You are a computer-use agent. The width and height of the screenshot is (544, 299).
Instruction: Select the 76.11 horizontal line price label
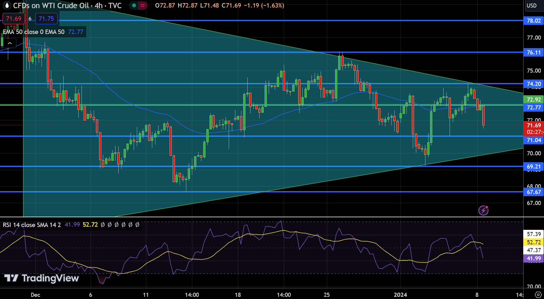tap(534, 53)
